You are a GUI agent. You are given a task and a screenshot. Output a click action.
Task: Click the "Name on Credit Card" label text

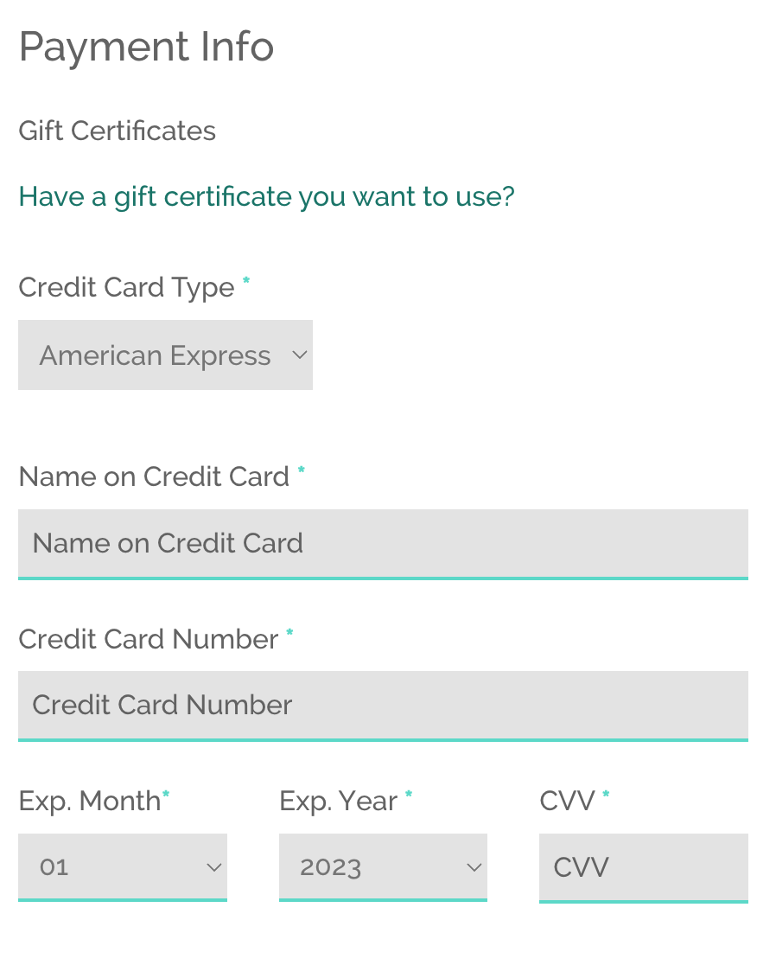[x=154, y=476]
